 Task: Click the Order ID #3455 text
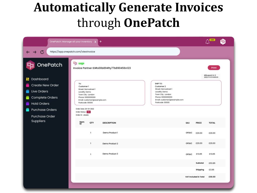coord(82,115)
